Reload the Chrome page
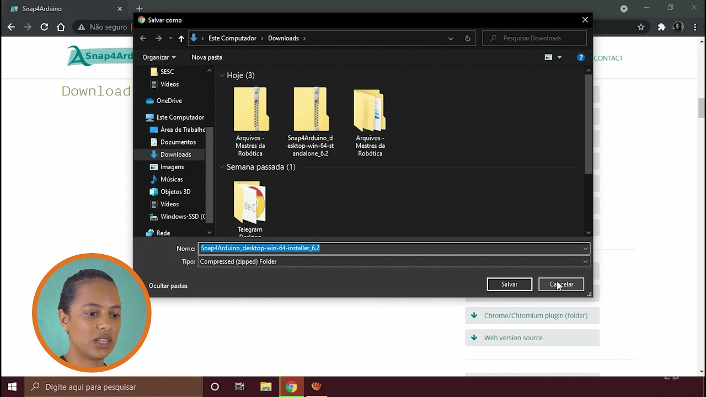Screen dimensions: 706x397 pos(44,27)
